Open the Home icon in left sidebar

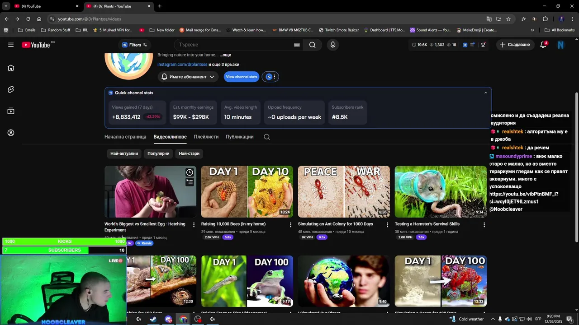pos(11,68)
